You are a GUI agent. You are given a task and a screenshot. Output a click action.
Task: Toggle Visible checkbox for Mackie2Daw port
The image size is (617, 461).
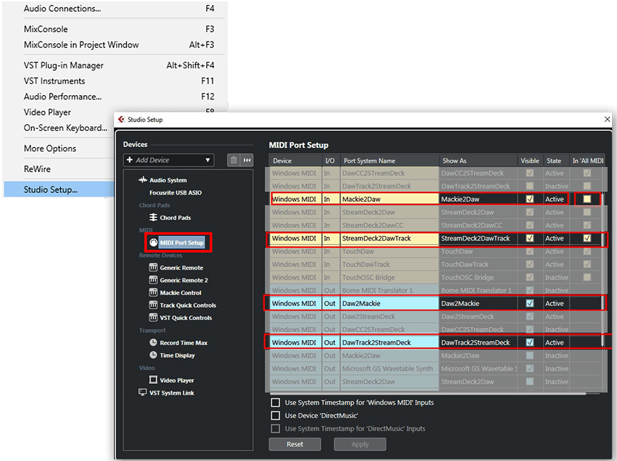click(x=529, y=199)
